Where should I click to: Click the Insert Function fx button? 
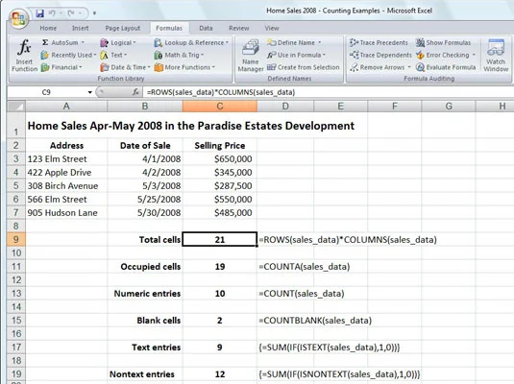point(24,55)
